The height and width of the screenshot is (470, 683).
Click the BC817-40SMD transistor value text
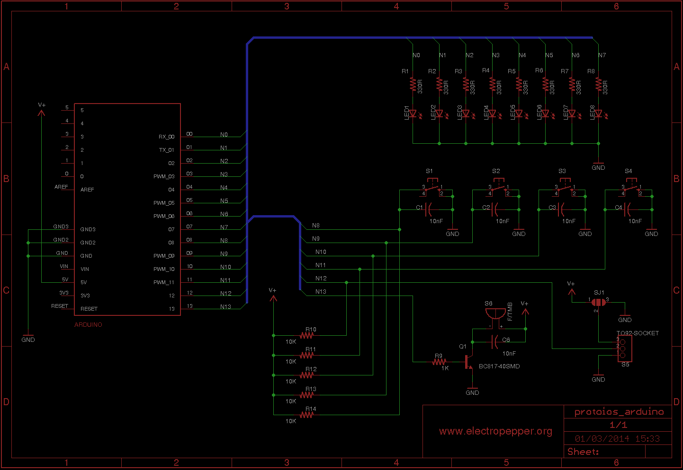[x=499, y=366]
